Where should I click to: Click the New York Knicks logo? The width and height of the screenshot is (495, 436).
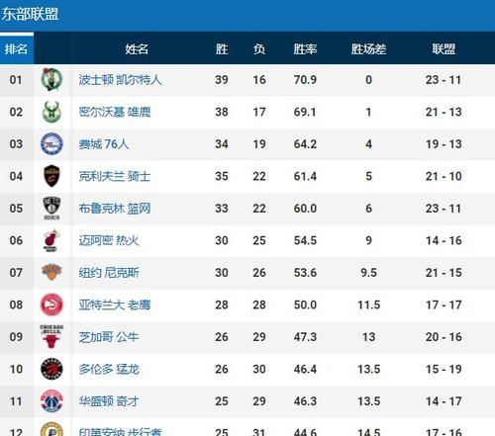51,272
